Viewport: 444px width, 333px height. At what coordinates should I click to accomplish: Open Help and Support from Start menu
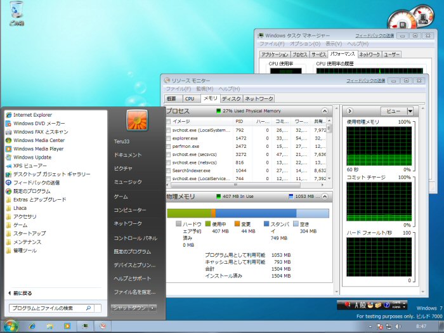[x=132, y=278]
